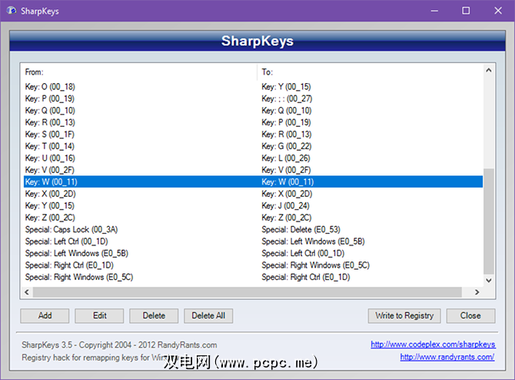Screen dimensions: 515x380
Task: Click To value Key: G (00_22)
Action: 287,146
